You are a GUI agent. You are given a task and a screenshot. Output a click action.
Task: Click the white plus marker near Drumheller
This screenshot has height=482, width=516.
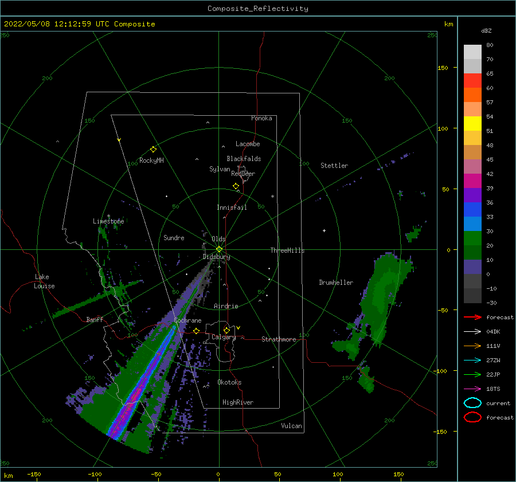click(x=324, y=230)
